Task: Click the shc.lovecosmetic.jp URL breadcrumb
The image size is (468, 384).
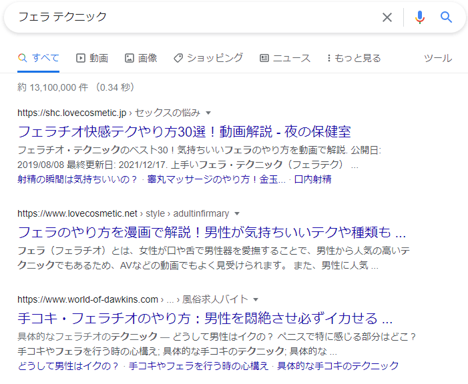Action: (71, 113)
